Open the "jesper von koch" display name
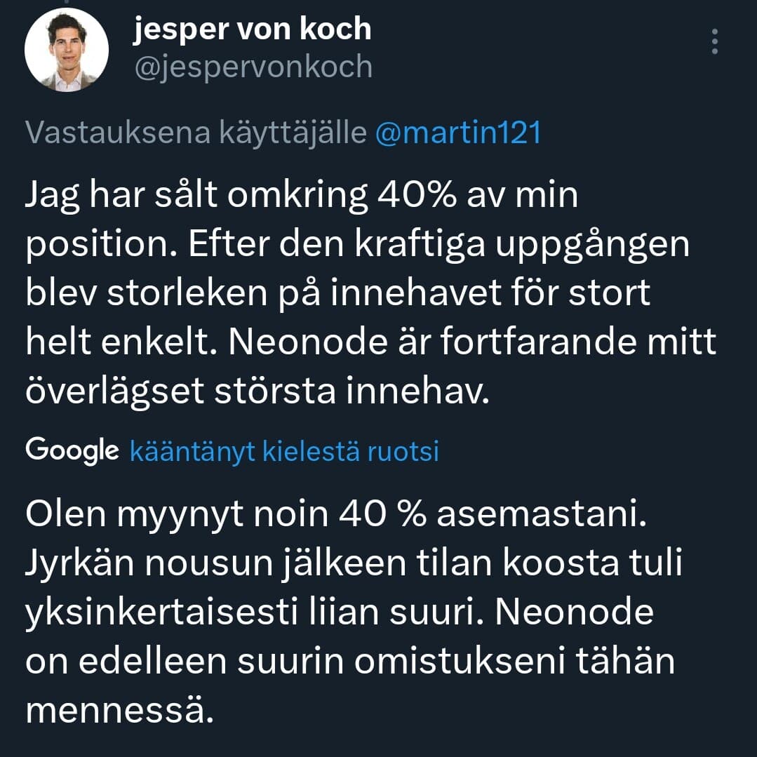Image resolution: width=757 pixels, height=757 pixels. pyautogui.click(x=252, y=29)
